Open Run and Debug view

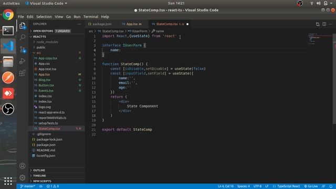click(x=22, y=61)
